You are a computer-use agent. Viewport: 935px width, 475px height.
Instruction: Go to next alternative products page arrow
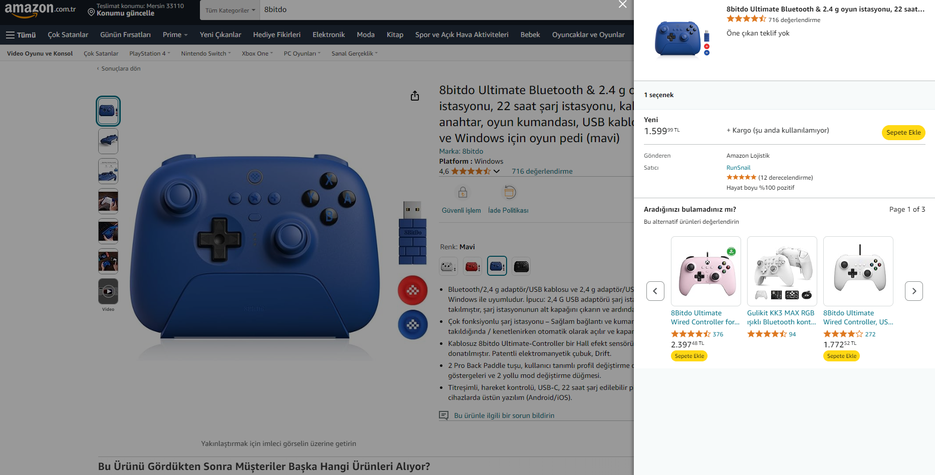pyautogui.click(x=914, y=291)
